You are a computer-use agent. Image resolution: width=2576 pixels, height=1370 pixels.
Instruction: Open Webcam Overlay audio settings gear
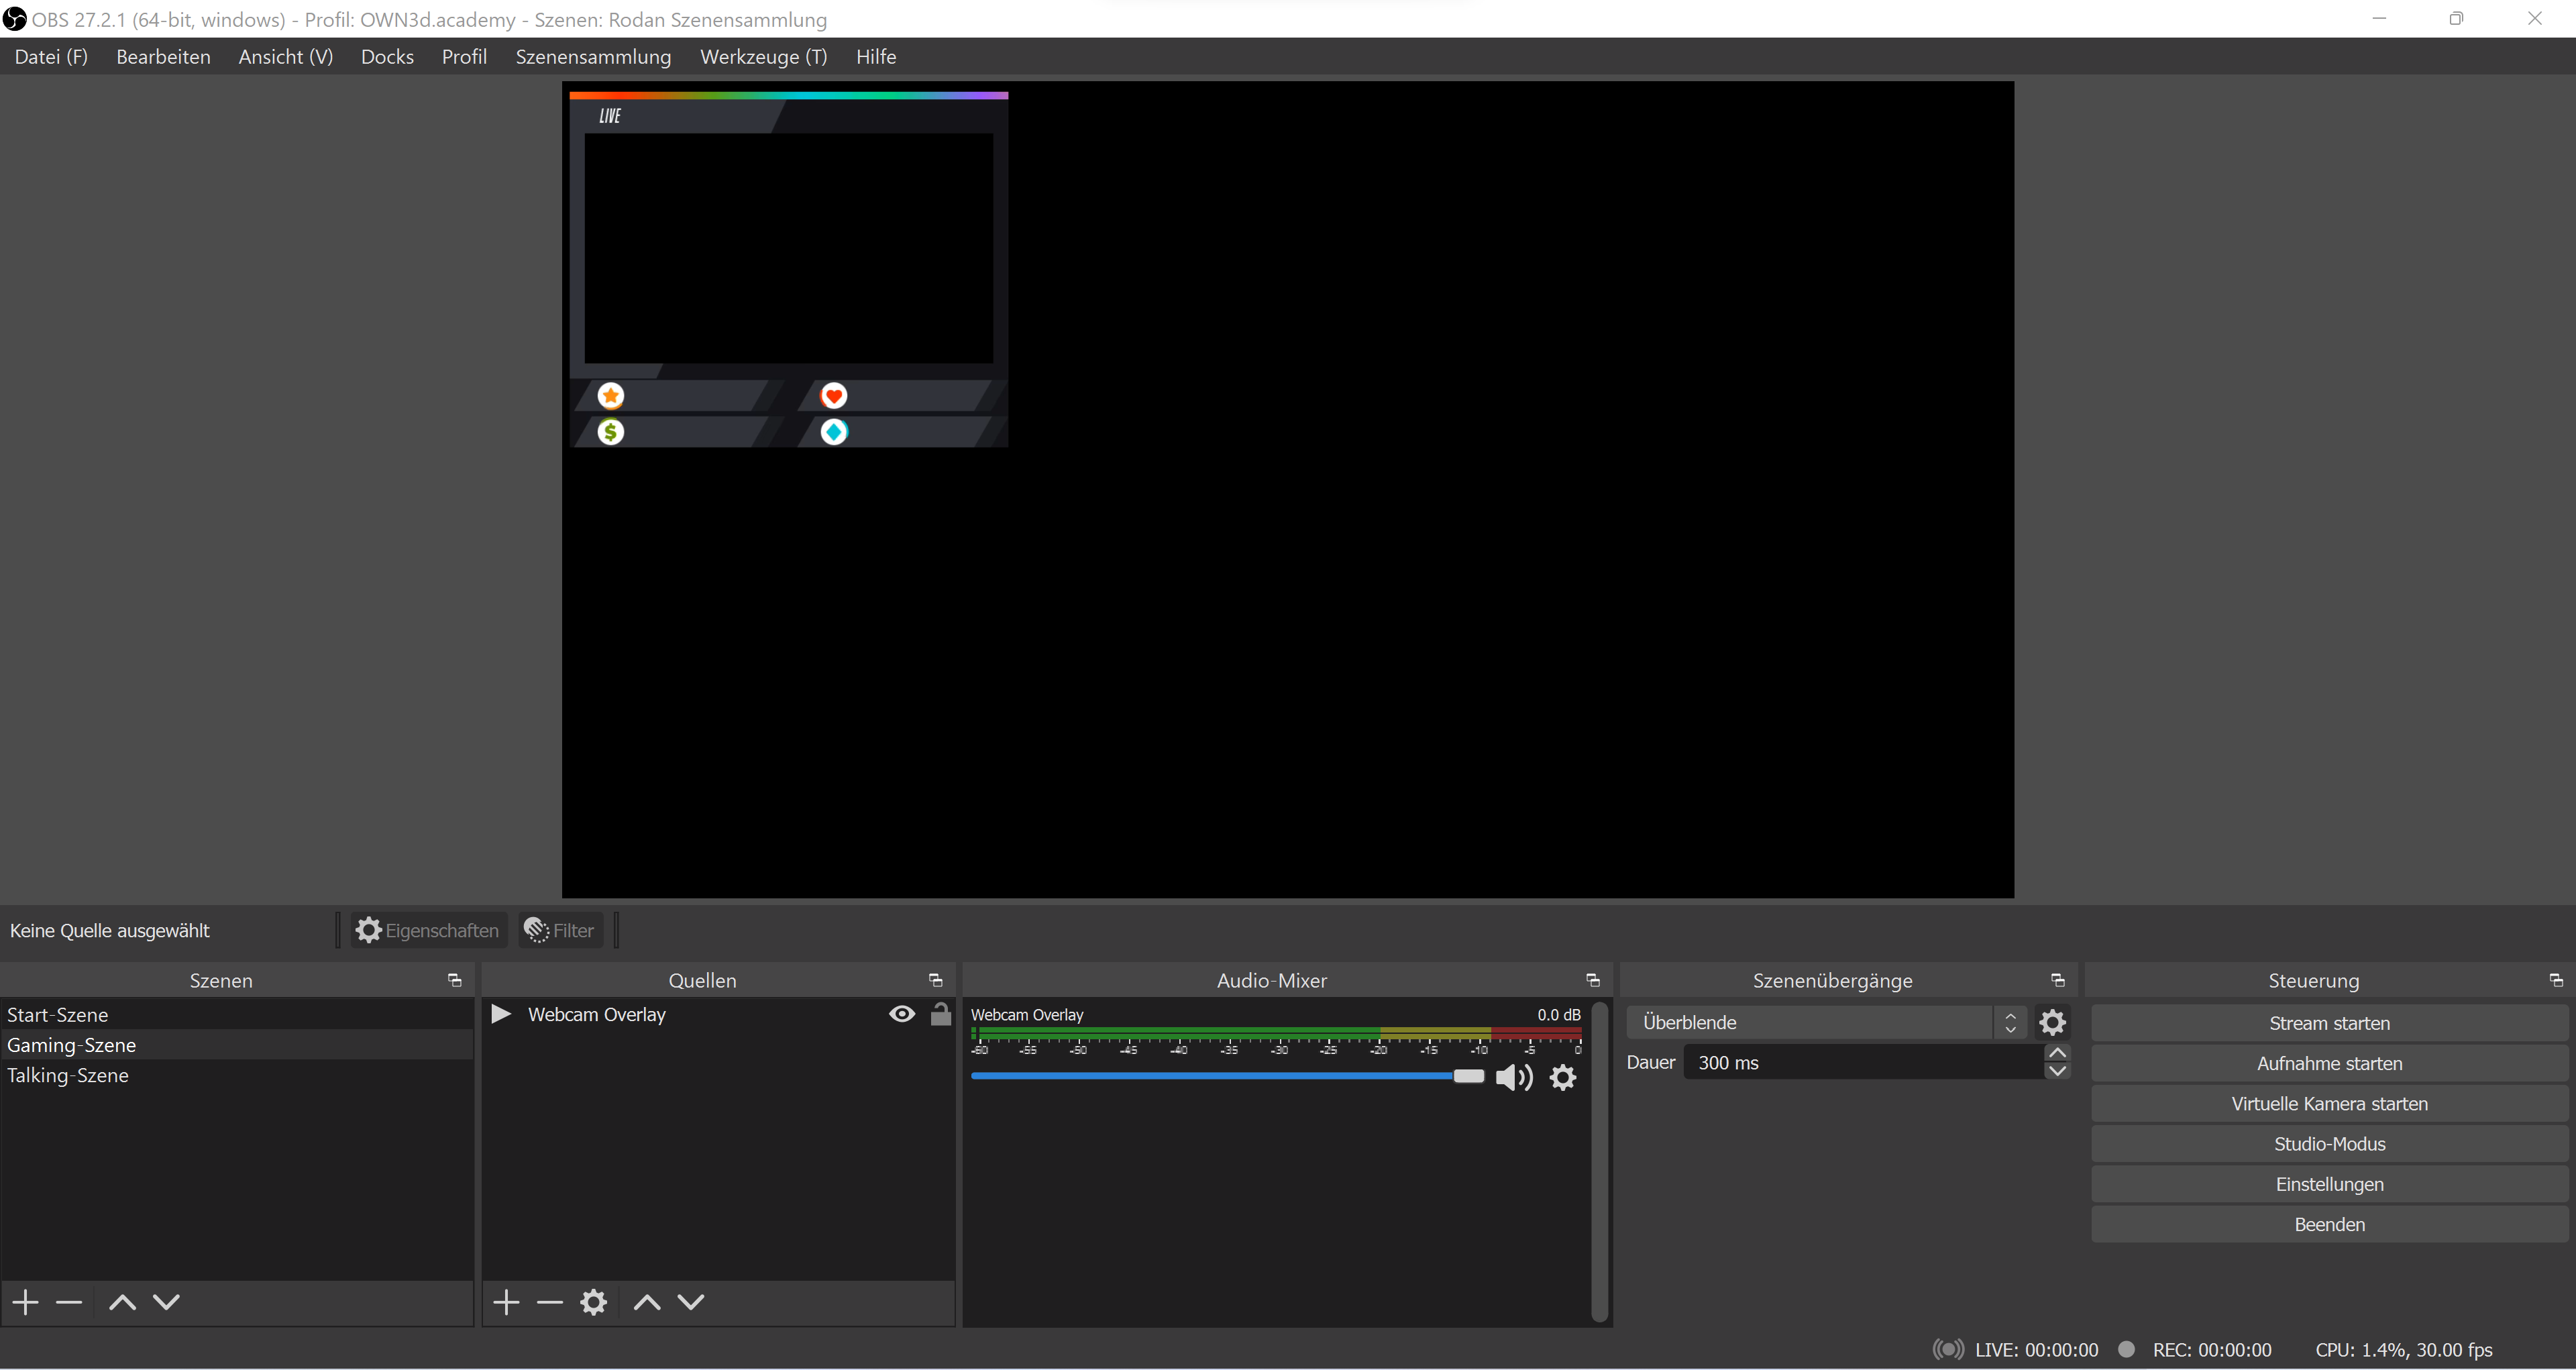[1562, 1077]
